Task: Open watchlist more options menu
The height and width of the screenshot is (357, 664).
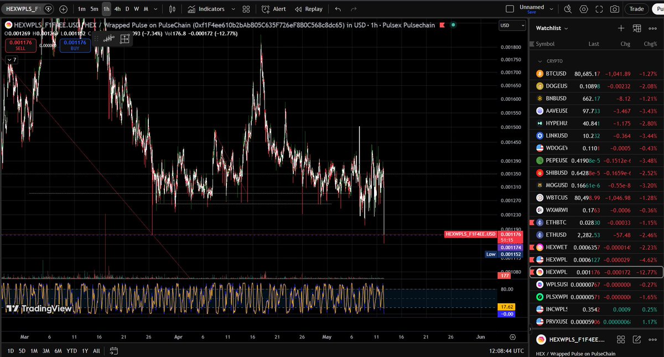Action: coord(653,28)
